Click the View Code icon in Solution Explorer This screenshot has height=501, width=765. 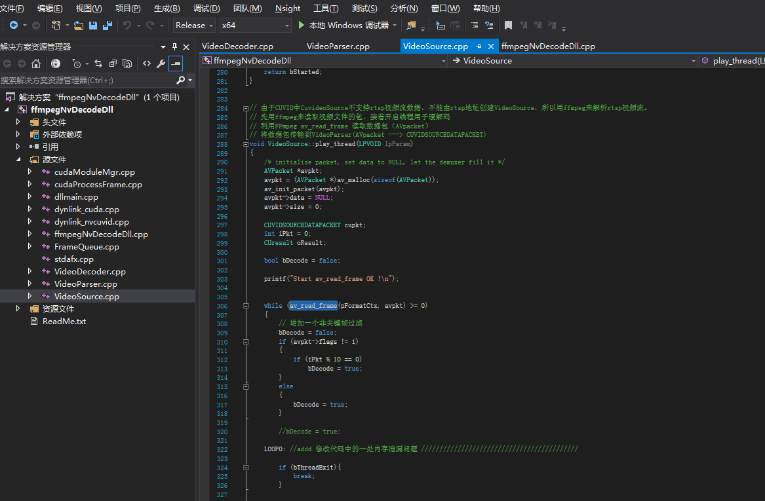pos(147,64)
